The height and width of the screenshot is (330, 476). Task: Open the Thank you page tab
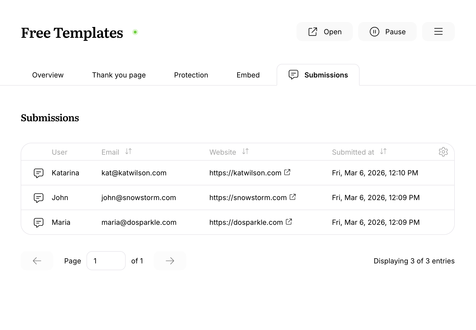[x=119, y=75]
